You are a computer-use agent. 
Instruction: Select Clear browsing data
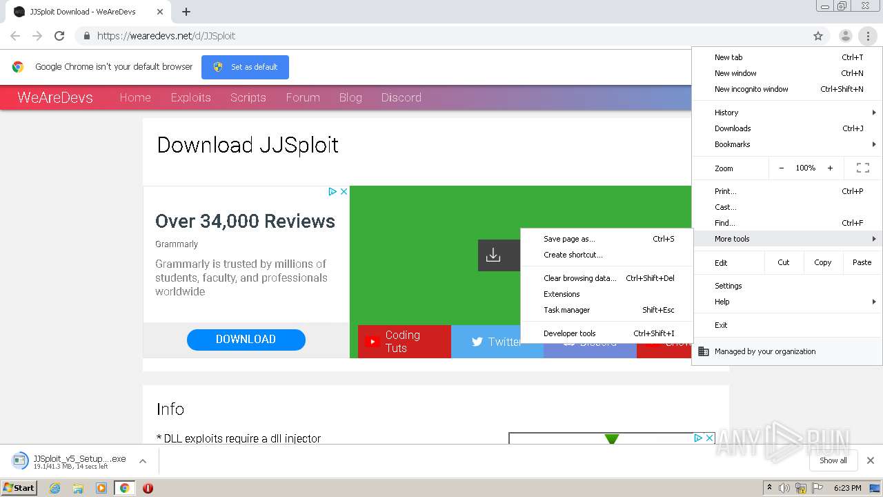[607, 278]
